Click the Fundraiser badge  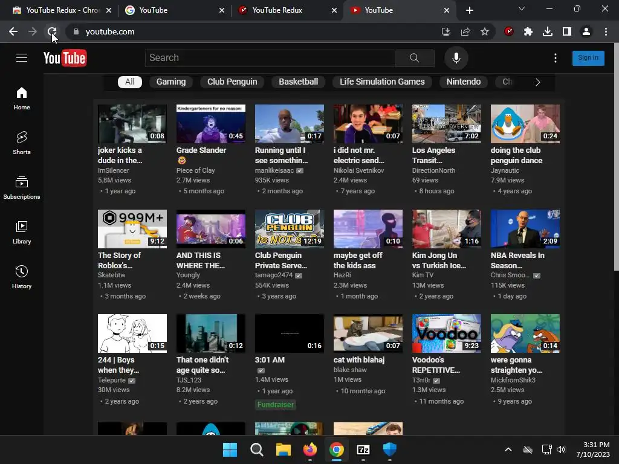pyautogui.click(x=276, y=404)
